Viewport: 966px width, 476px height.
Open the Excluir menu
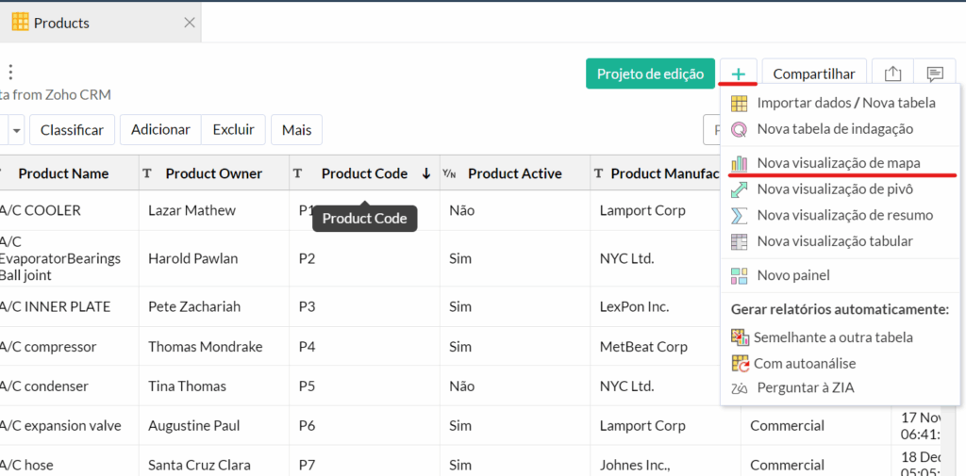click(x=234, y=130)
